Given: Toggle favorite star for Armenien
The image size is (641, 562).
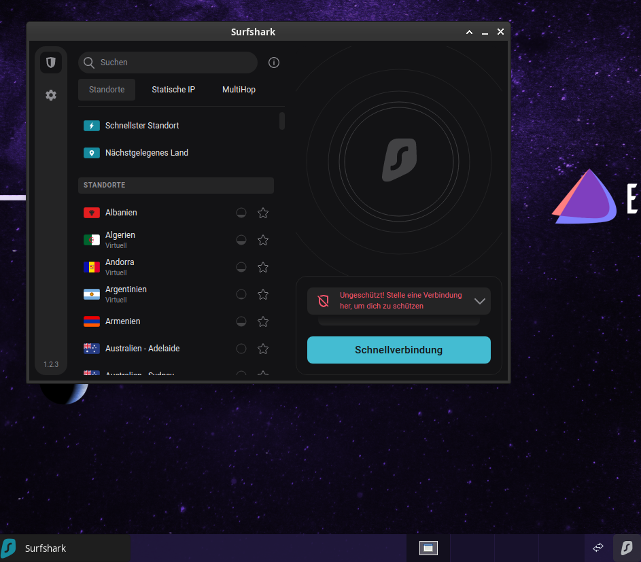Looking at the screenshot, I should [x=263, y=321].
